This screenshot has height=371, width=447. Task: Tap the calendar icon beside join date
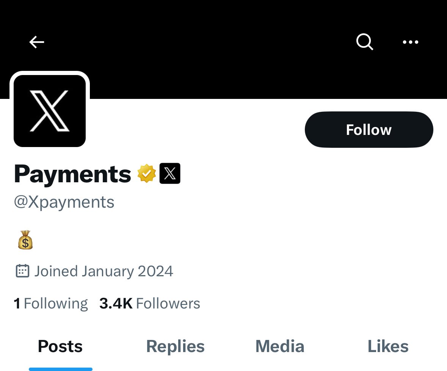pyautogui.click(x=22, y=271)
